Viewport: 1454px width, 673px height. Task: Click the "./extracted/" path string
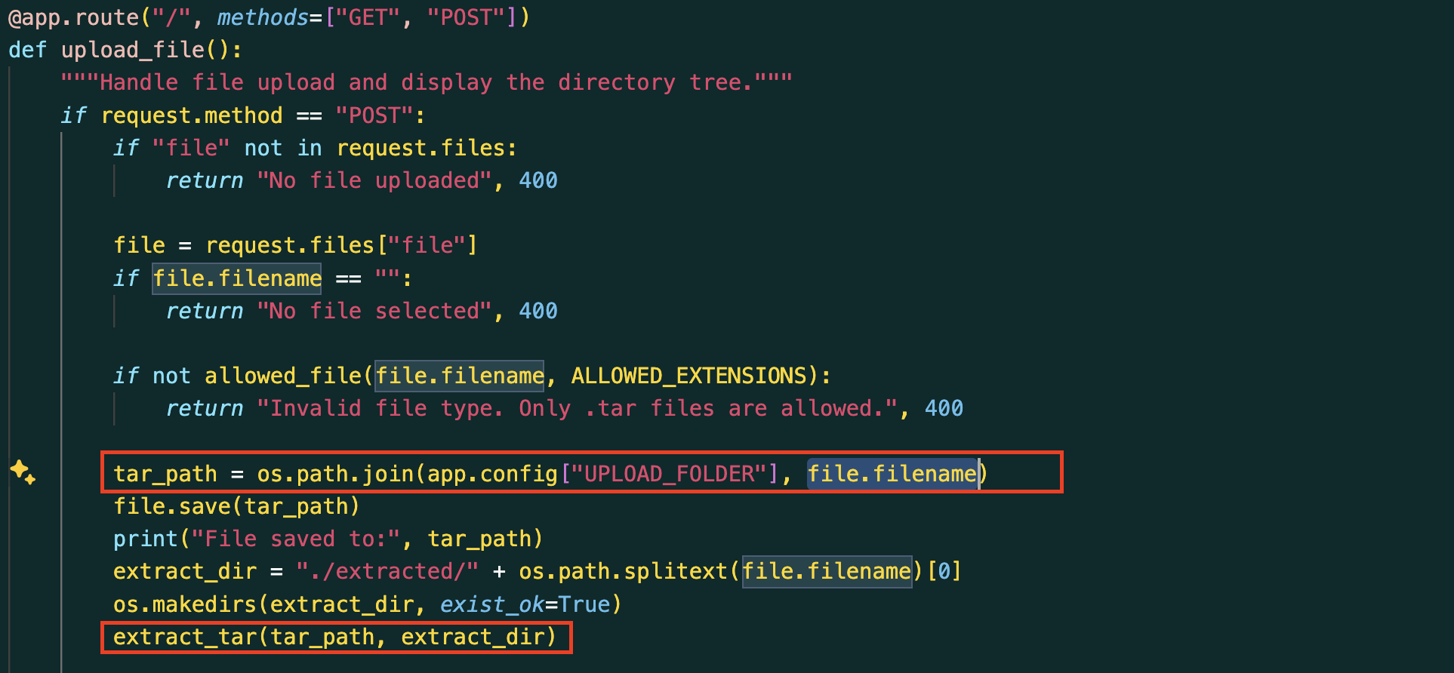coord(387,571)
